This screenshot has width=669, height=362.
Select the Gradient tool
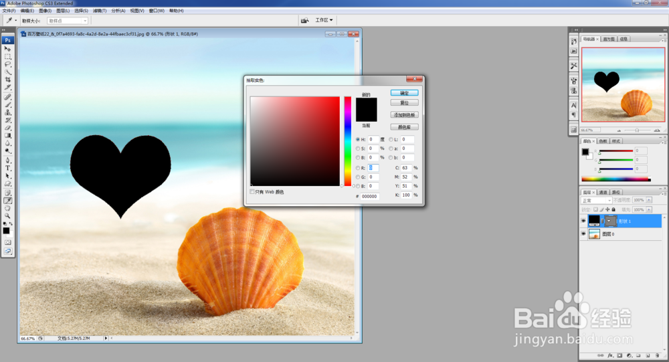click(x=7, y=135)
